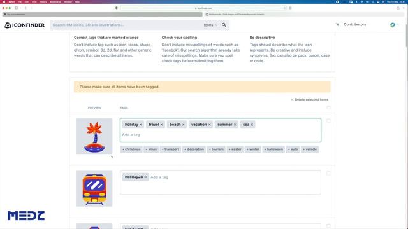Click the palm tree icon preview
408x229 pixels.
[x=94, y=136]
